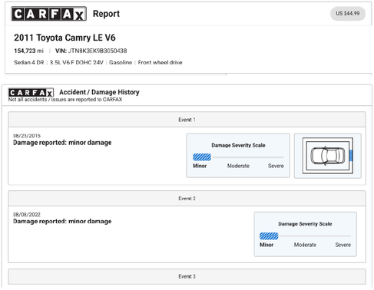Click the CARFAX logo in the report header
Image resolution: width=374 pixels, height=290 pixels.
(x=48, y=14)
